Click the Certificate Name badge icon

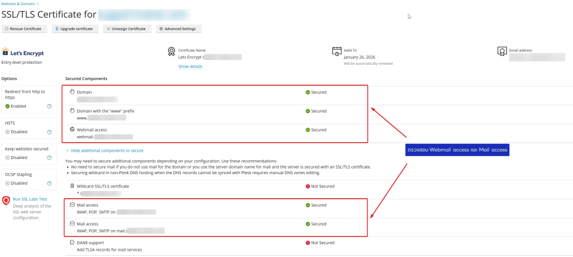[x=171, y=52]
